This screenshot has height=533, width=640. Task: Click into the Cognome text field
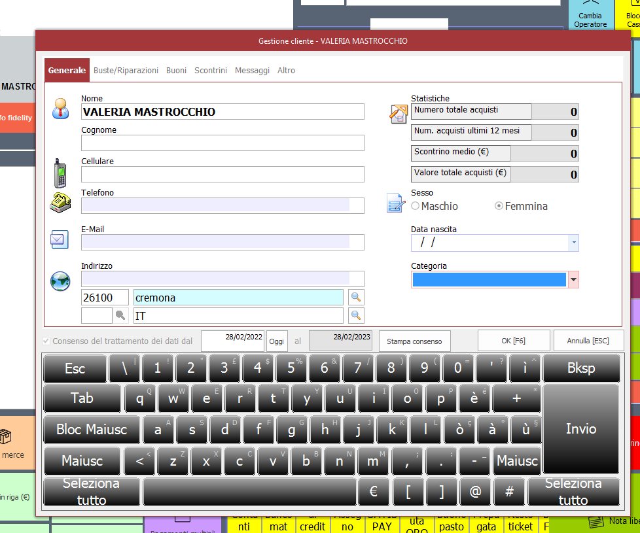(x=222, y=143)
